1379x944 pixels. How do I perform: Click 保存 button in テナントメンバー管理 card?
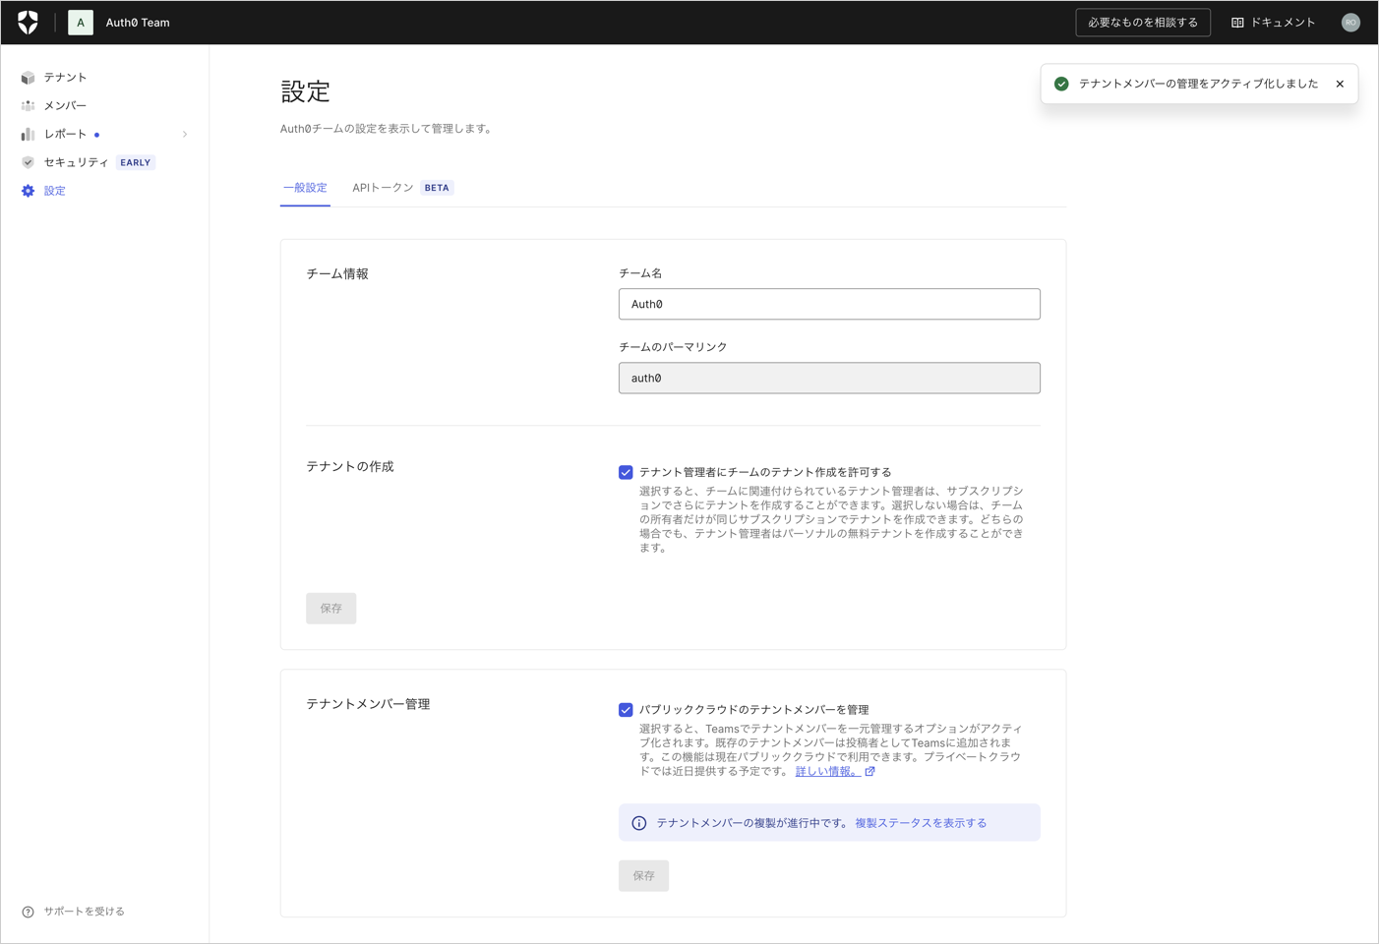tap(644, 876)
